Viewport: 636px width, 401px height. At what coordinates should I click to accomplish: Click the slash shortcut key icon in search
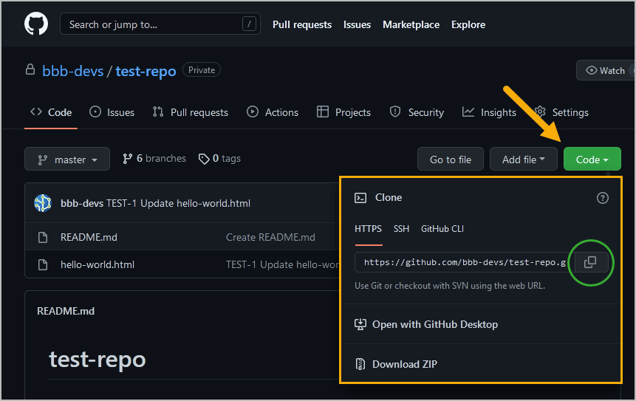tap(249, 24)
